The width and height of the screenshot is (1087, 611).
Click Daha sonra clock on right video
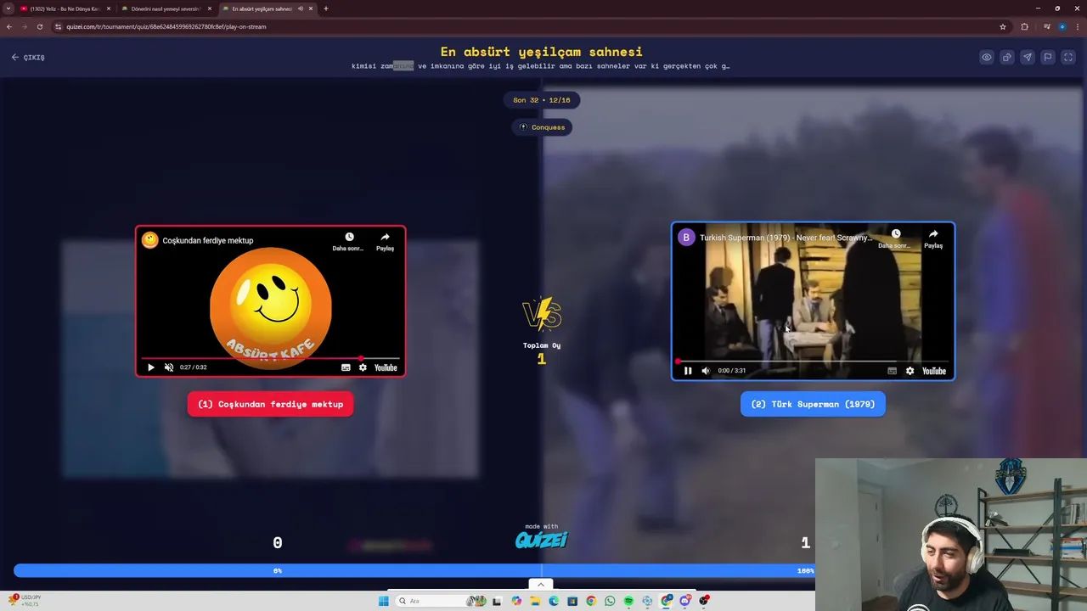895,238
